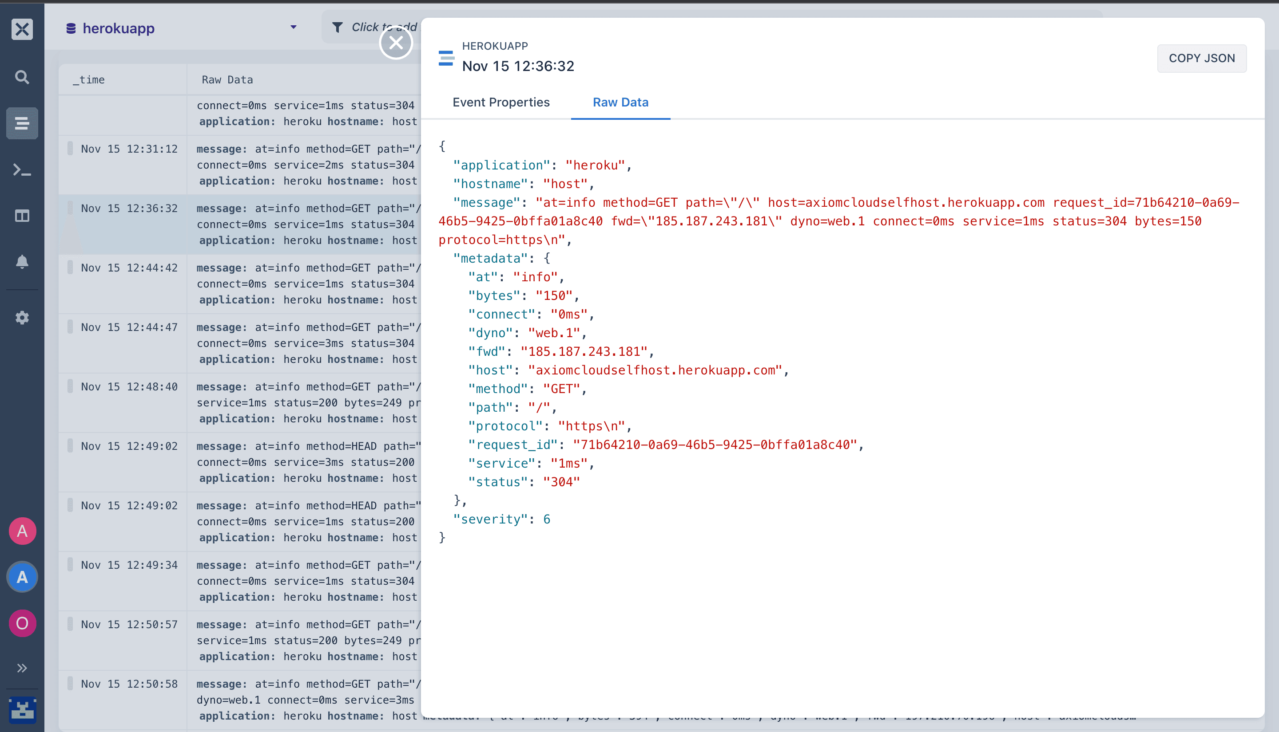Switch to the pink 'A' organization avatar

[x=22, y=531]
